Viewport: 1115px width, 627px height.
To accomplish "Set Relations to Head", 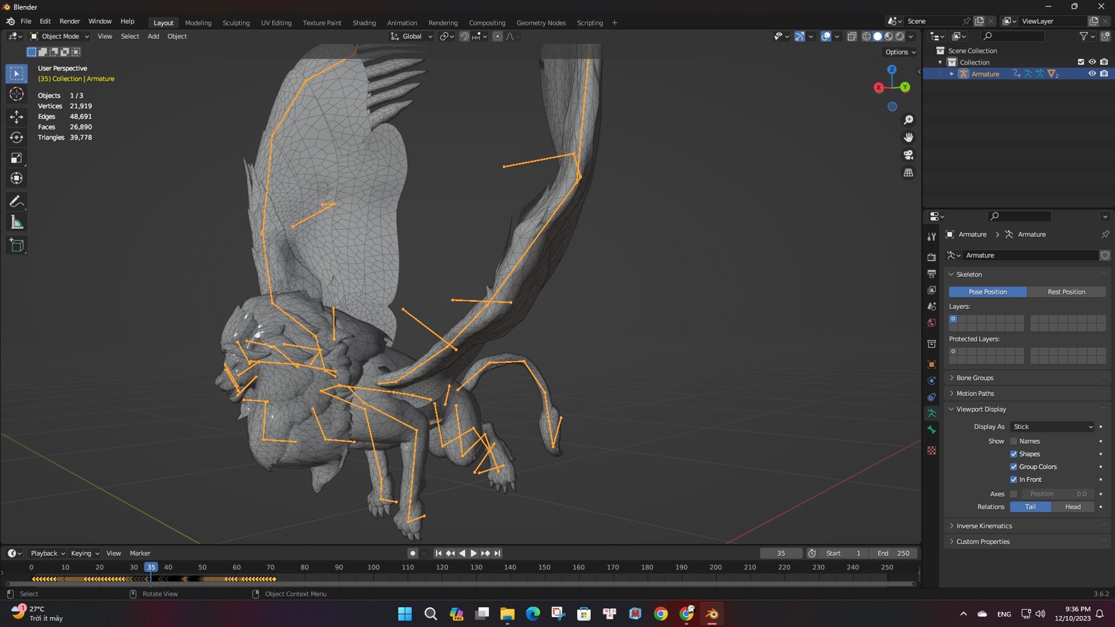I will (1073, 507).
